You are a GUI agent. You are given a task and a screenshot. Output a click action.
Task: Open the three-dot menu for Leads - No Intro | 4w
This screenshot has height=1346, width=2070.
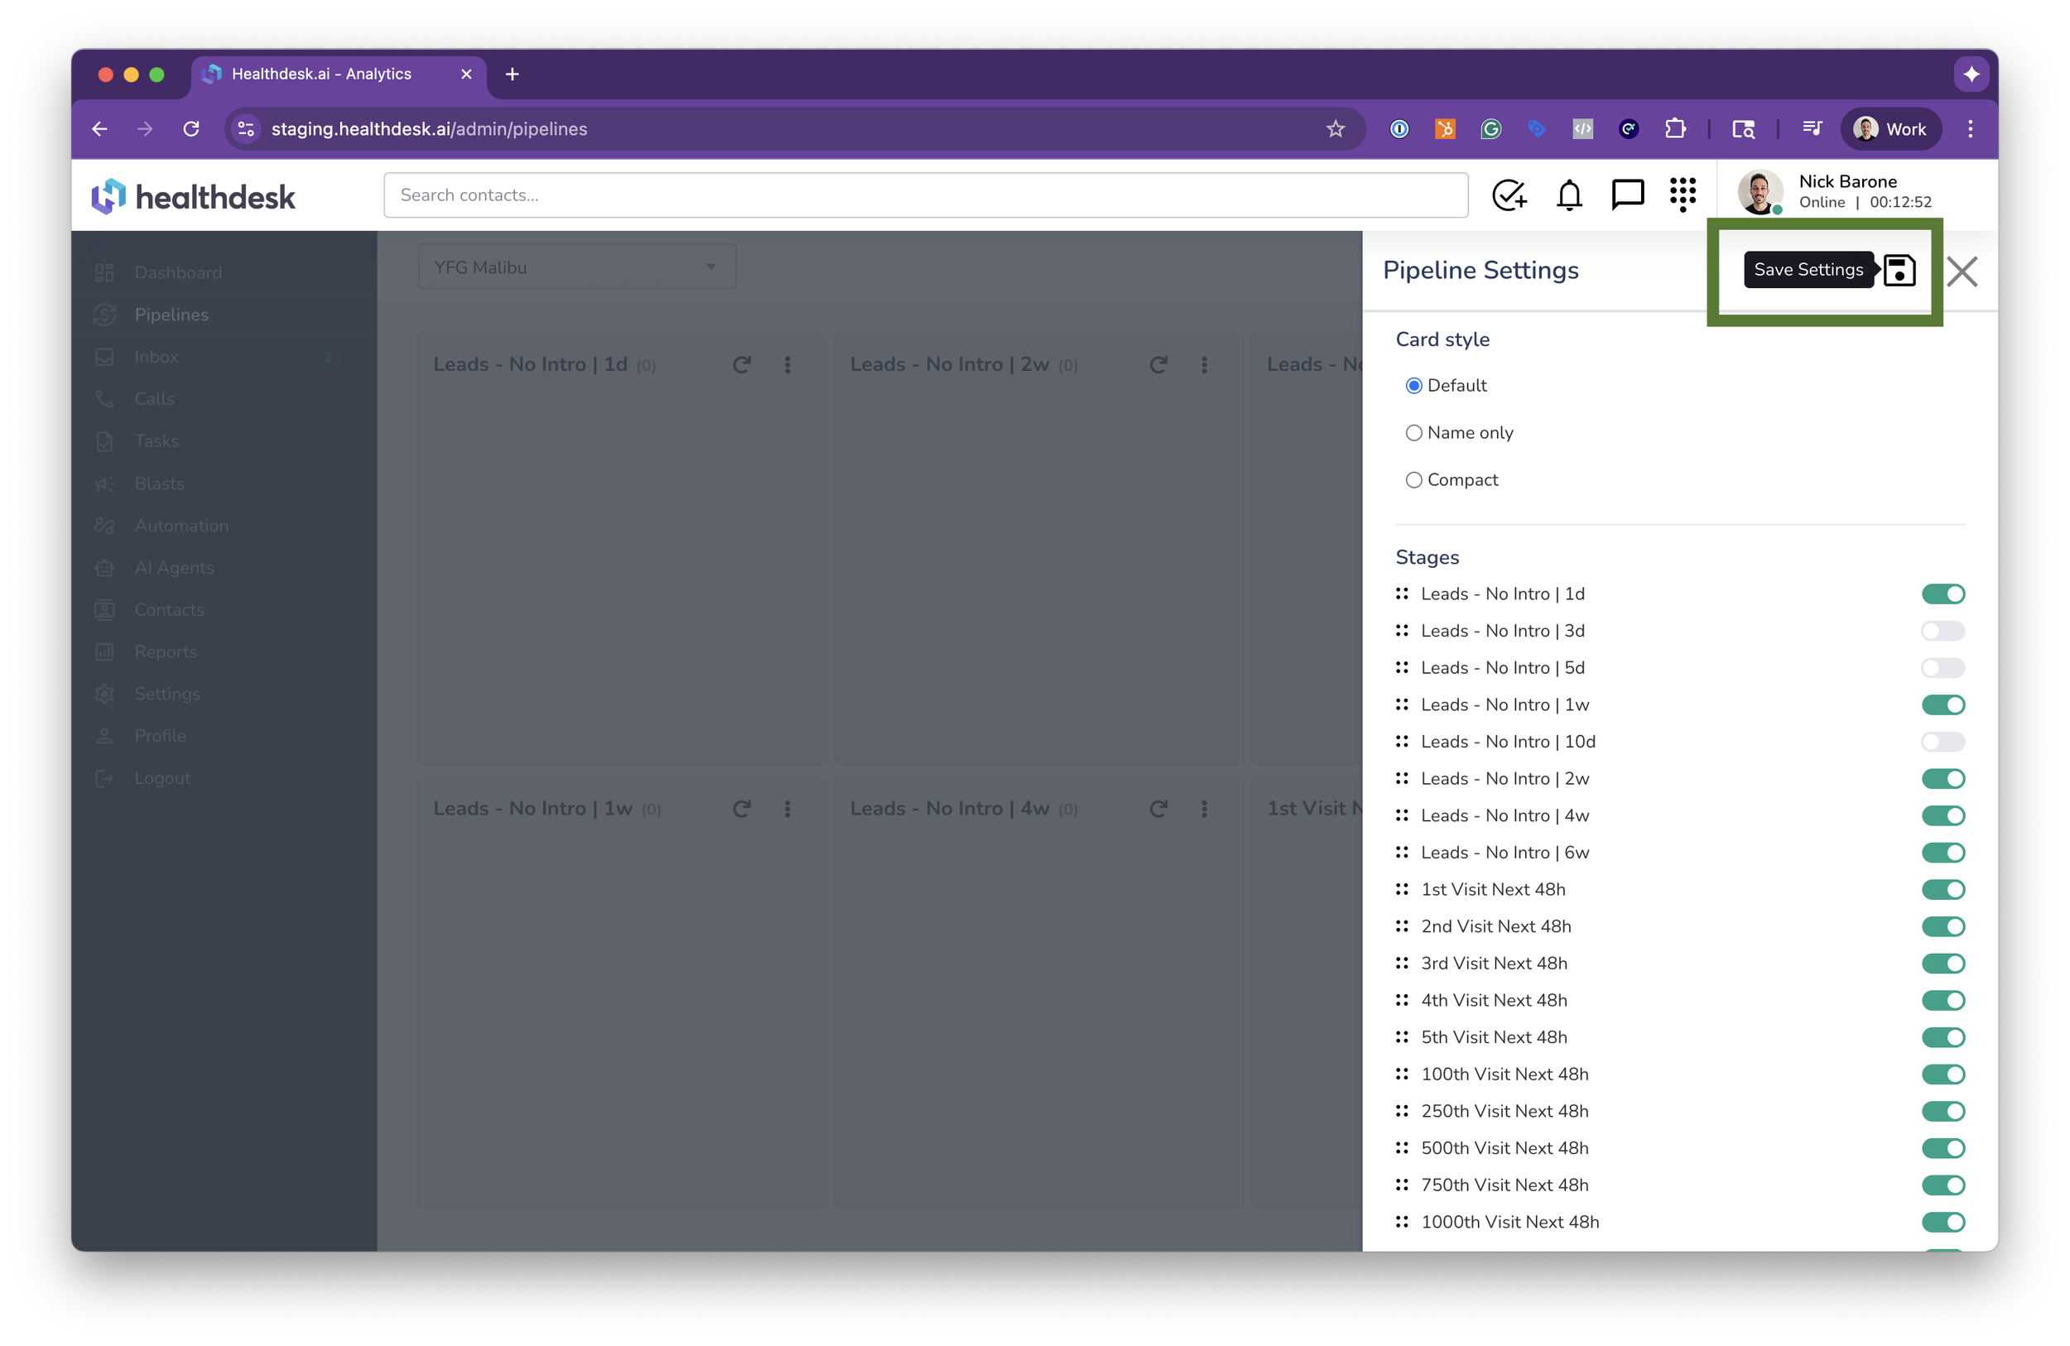pyautogui.click(x=1204, y=810)
